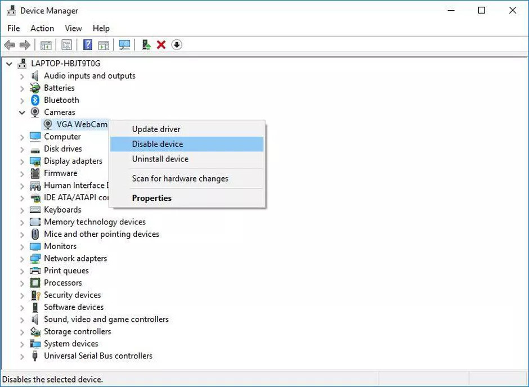This screenshot has height=387, width=529.
Task: Select the Storage controllers label
Action: click(78, 332)
